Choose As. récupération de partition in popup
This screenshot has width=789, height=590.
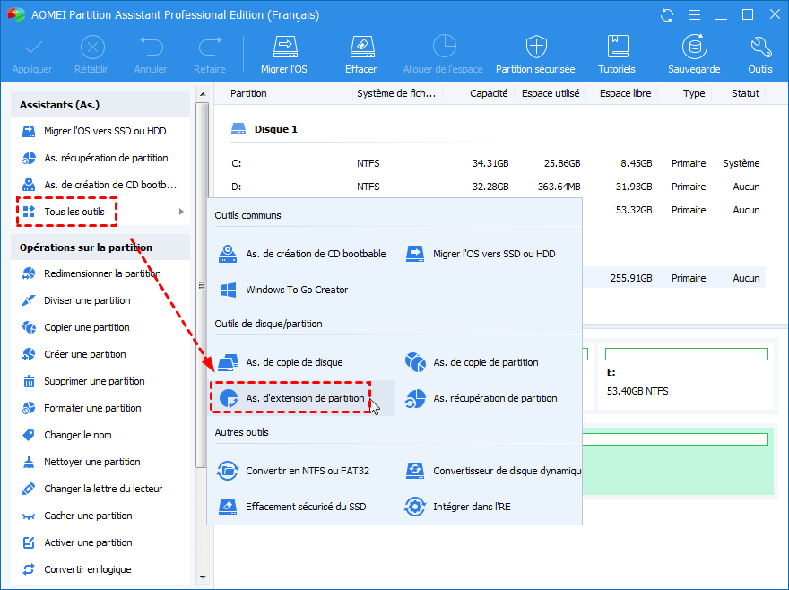click(x=481, y=398)
